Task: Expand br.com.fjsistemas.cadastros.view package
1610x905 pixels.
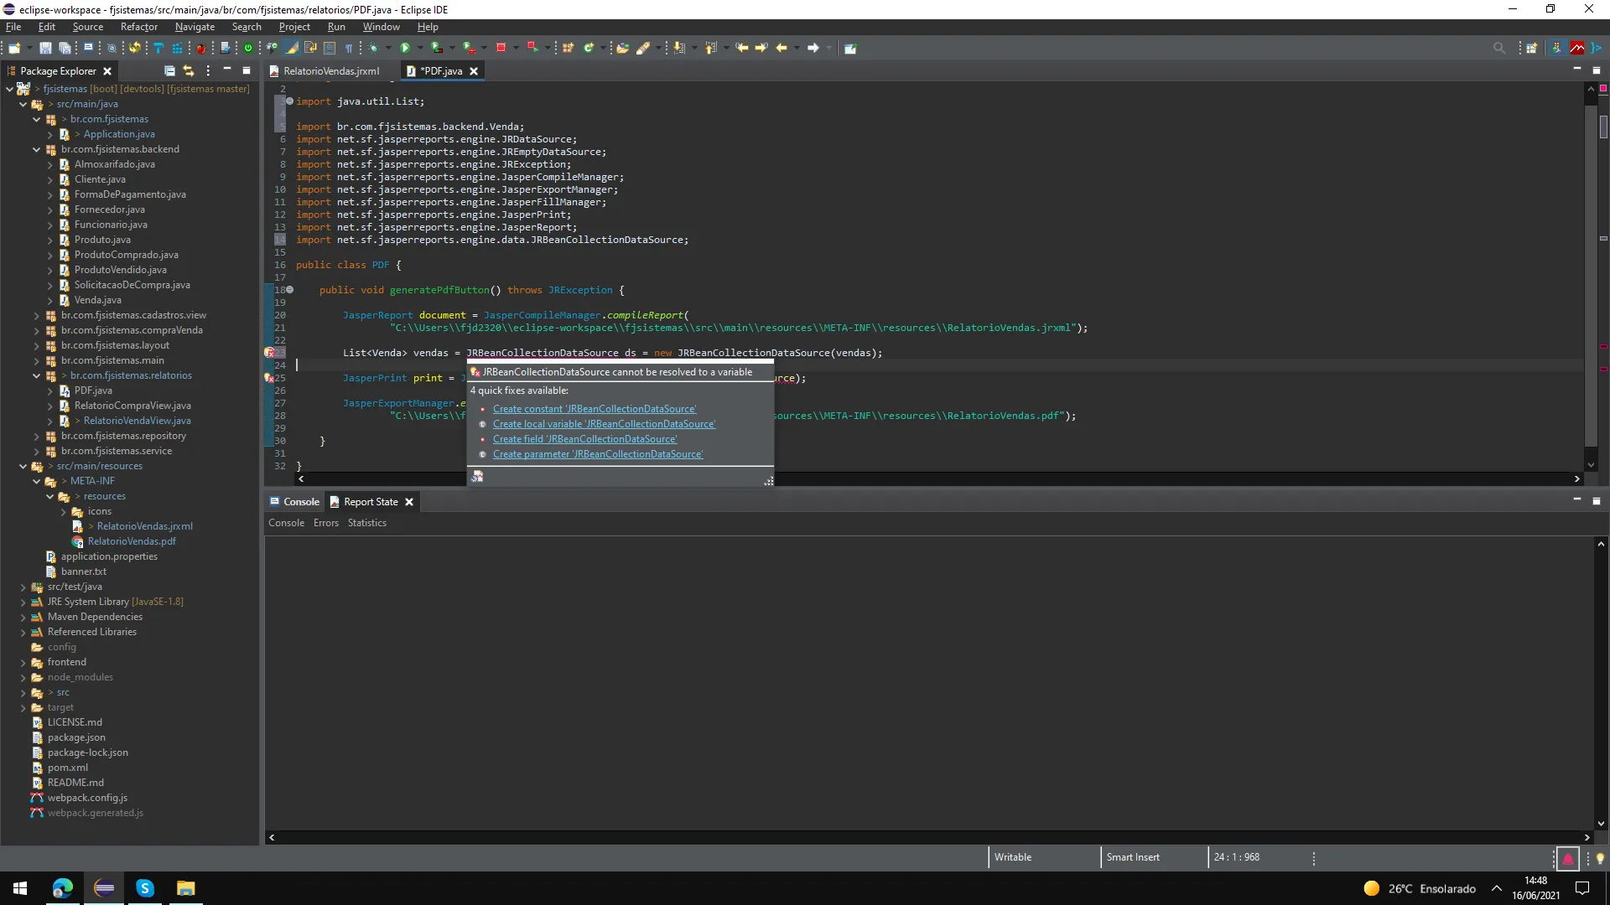Action: (37, 316)
